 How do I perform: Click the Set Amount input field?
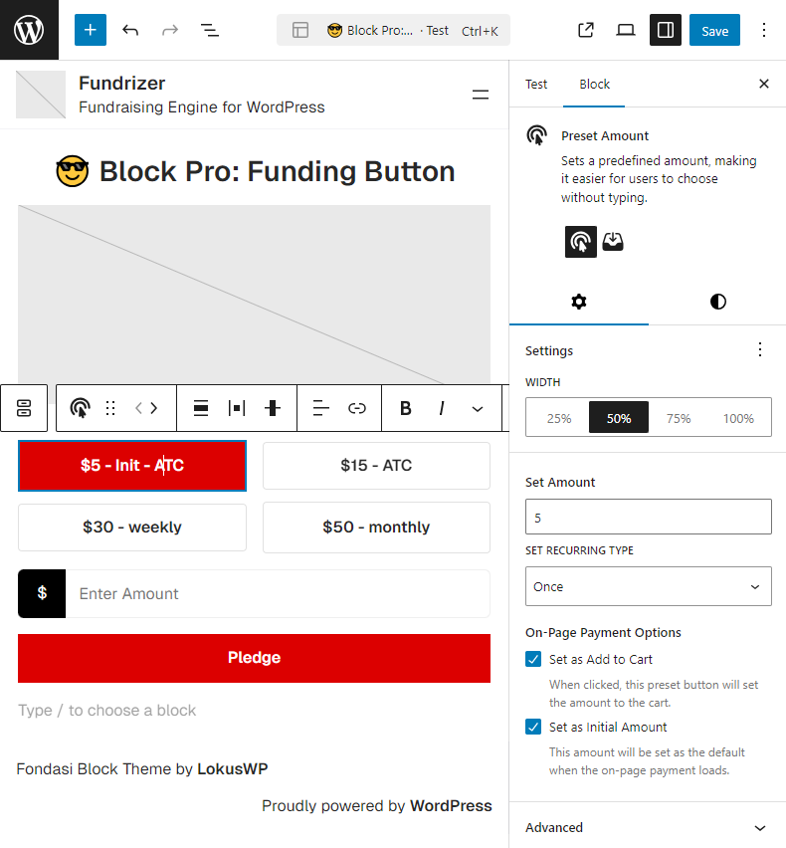point(649,518)
